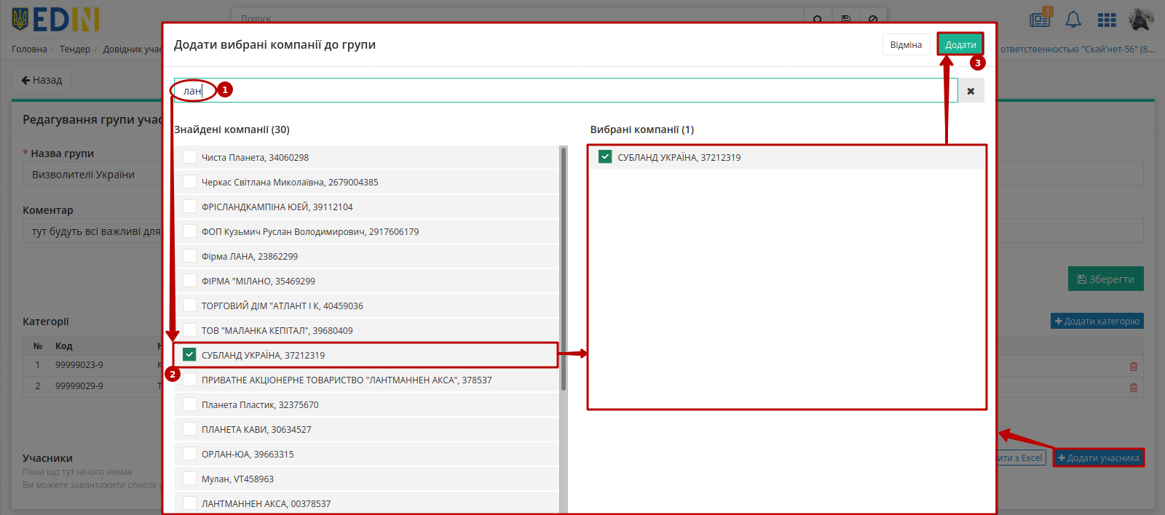This screenshot has height=515, width=1165.
Task: Go to Головна breadcrumb link
Action: (29, 49)
